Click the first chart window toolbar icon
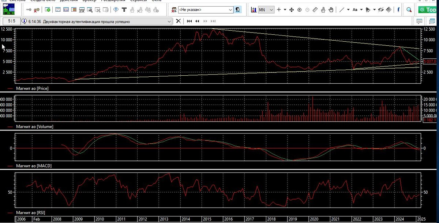Screen dimensions: 439x223 coord(58,10)
